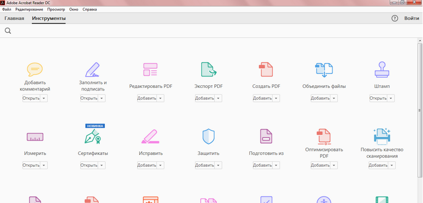423x203 pixels.
Task: Expand dropdown arrow under Измерить
Action: [x=44, y=165]
